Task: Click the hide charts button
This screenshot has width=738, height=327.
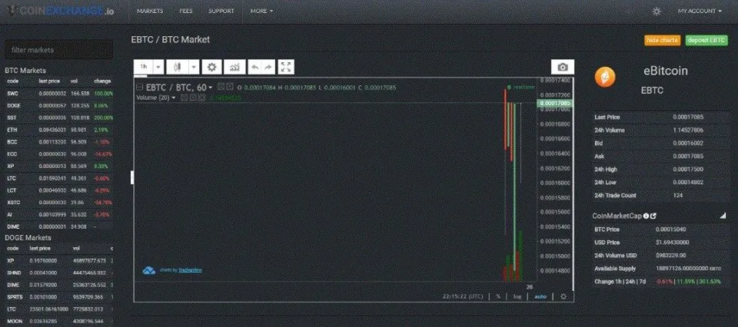Action: coord(663,41)
